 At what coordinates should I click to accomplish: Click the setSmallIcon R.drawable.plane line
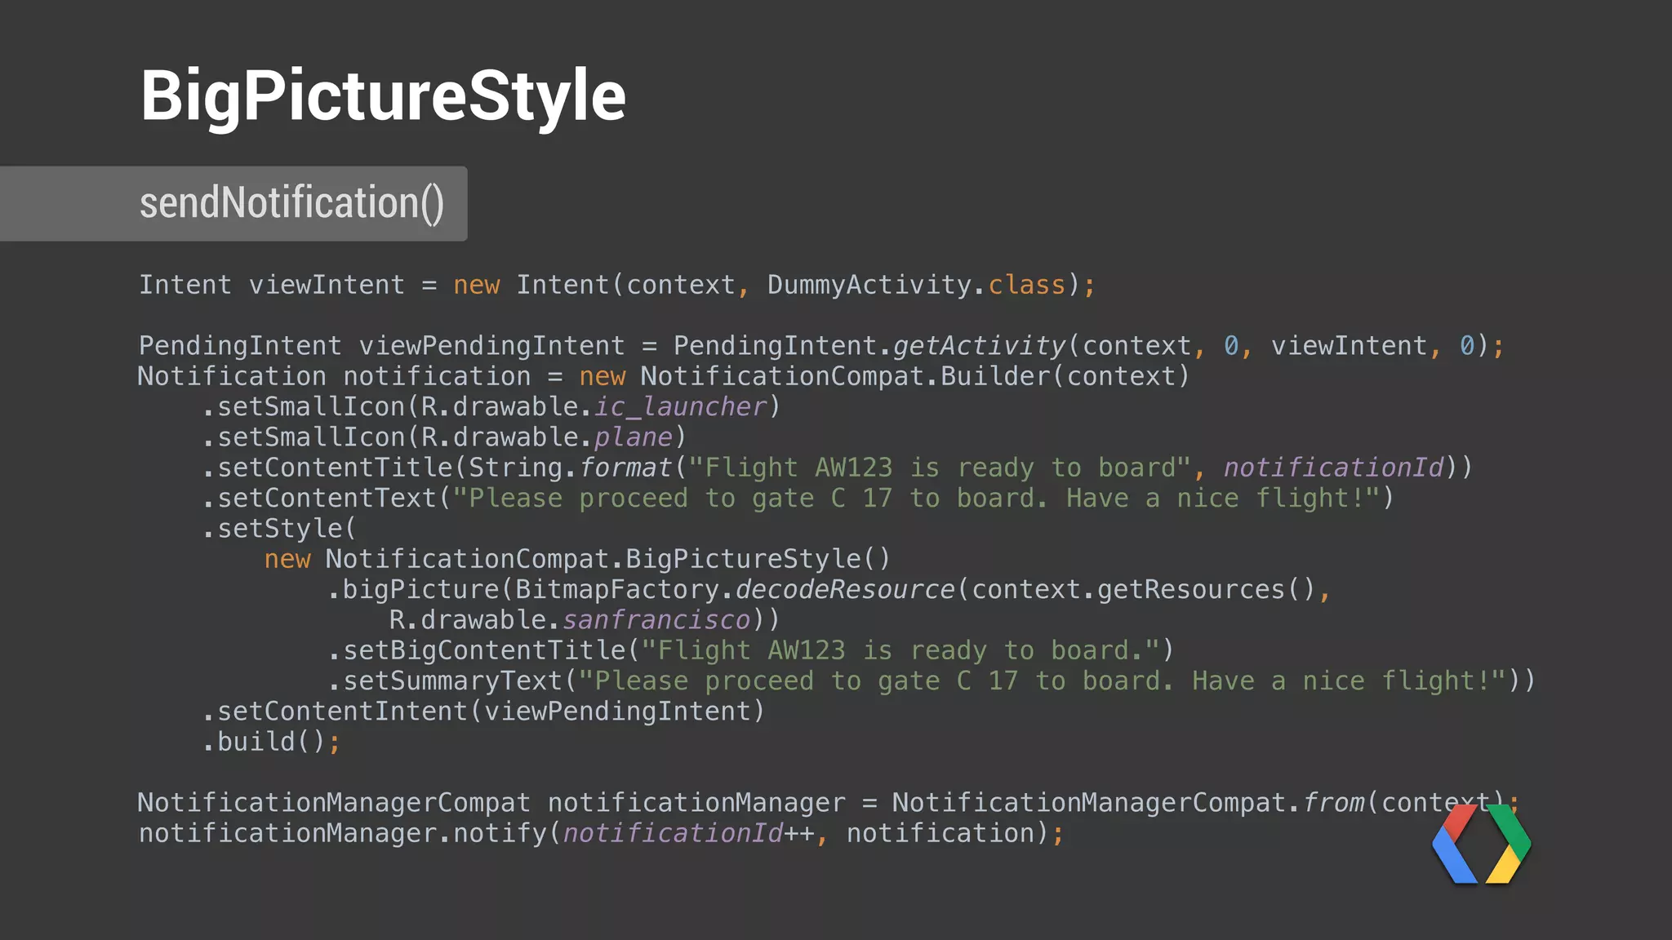coord(444,437)
